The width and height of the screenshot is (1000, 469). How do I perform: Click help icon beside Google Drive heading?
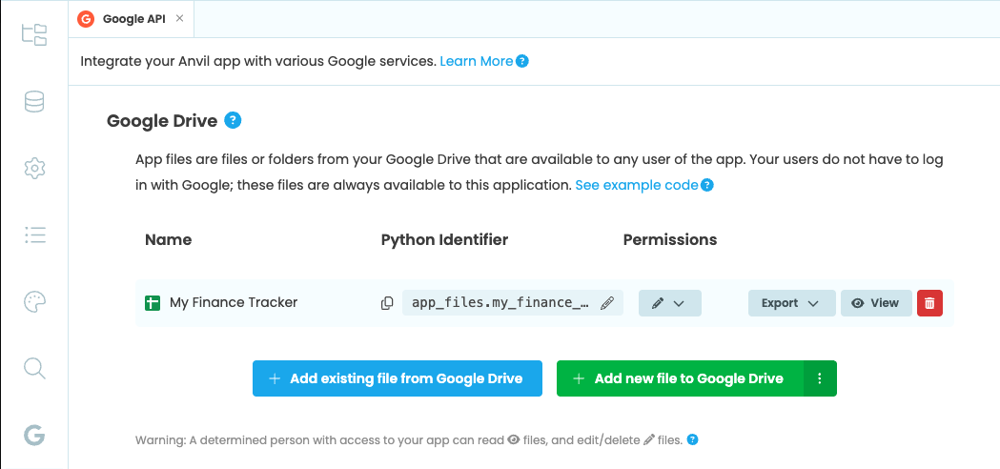[x=233, y=120]
